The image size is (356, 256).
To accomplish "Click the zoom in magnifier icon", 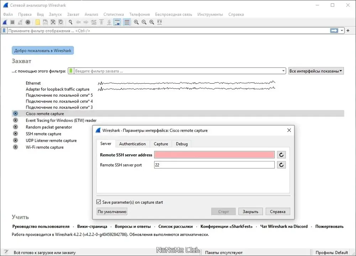I will [136, 22].
